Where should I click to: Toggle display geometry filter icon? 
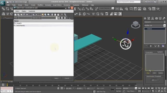(x=15, y=14)
